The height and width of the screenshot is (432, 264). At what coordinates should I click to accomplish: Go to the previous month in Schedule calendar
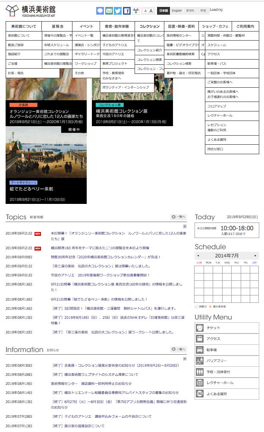coord(198,256)
